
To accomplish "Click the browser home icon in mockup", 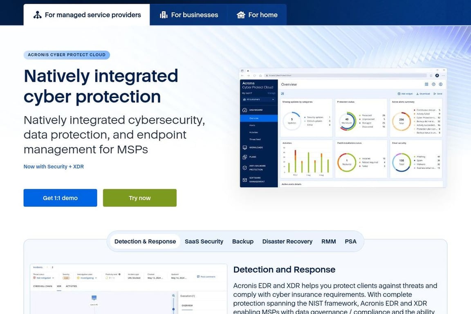I will [x=260, y=75].
